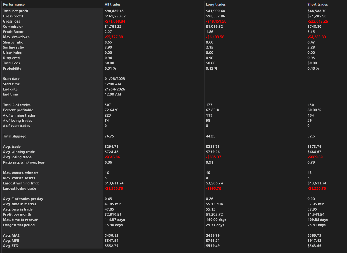Select Long trades drawdown -$6,193.58

215,37
